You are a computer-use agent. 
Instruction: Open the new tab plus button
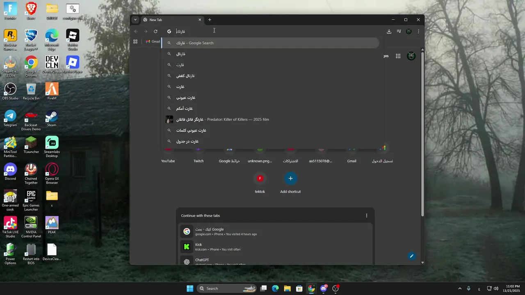click(x=210, y=20)
